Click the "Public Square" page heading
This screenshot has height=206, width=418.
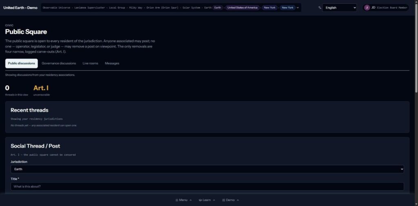pyautogui.click(x=26, y=32)
